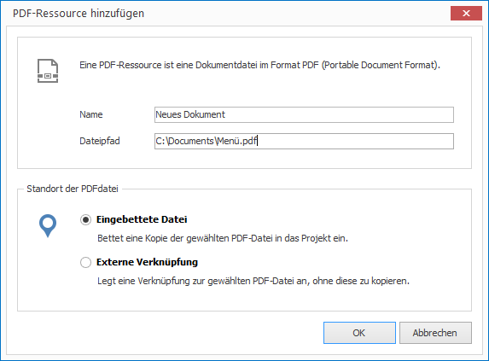Select the Externe Verknüpfung radio button
Screen dimensions: 489x361
[85, 263]
